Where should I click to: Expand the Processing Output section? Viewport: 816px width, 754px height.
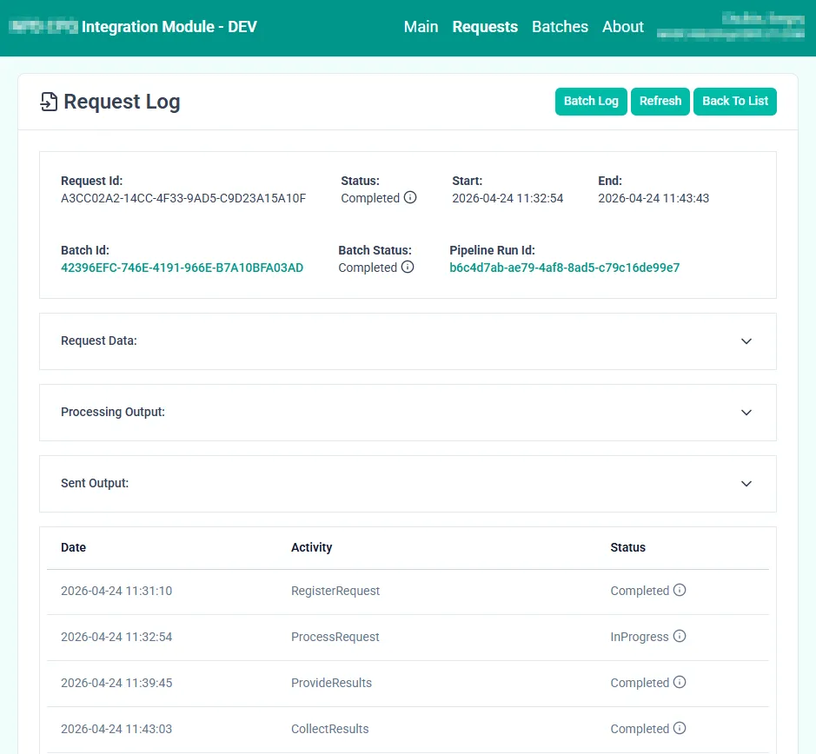[x=746, y=413]
